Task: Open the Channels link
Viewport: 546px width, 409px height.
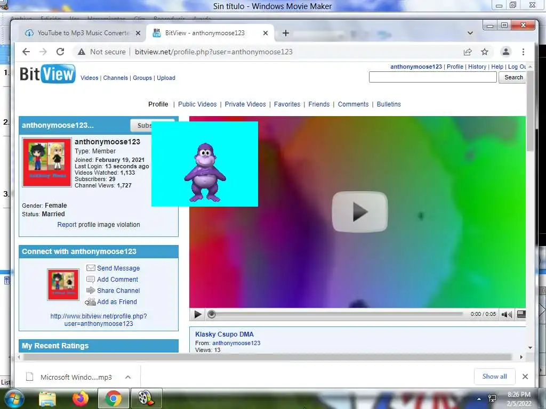Action: pos(116,78)
